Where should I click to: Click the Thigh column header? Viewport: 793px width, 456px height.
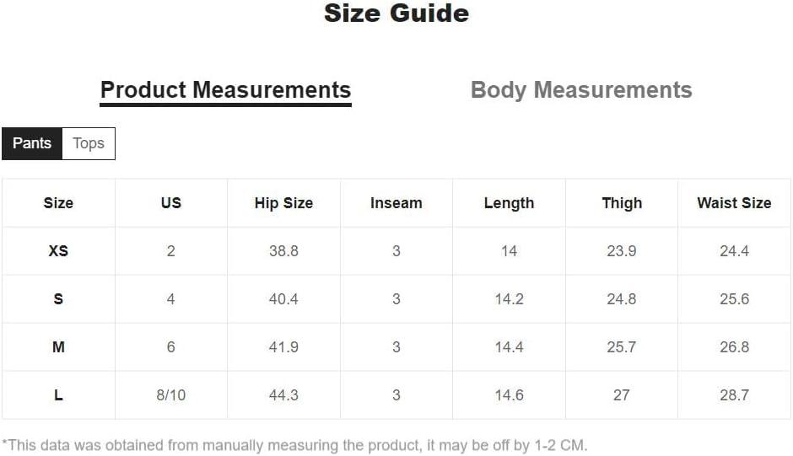622,203
